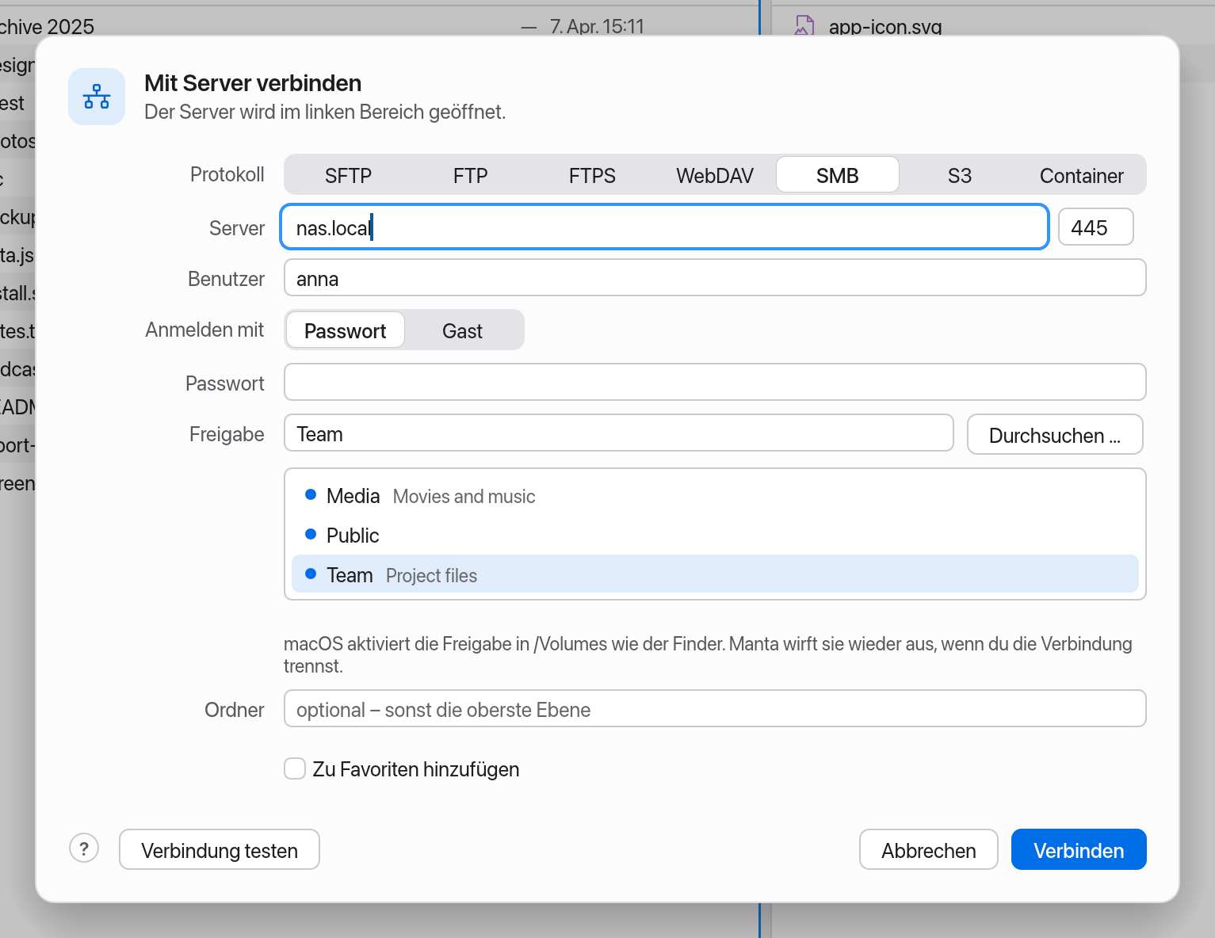Choose the Container protocol tab
This screenshot has width=1215, height=938.
1082,175
